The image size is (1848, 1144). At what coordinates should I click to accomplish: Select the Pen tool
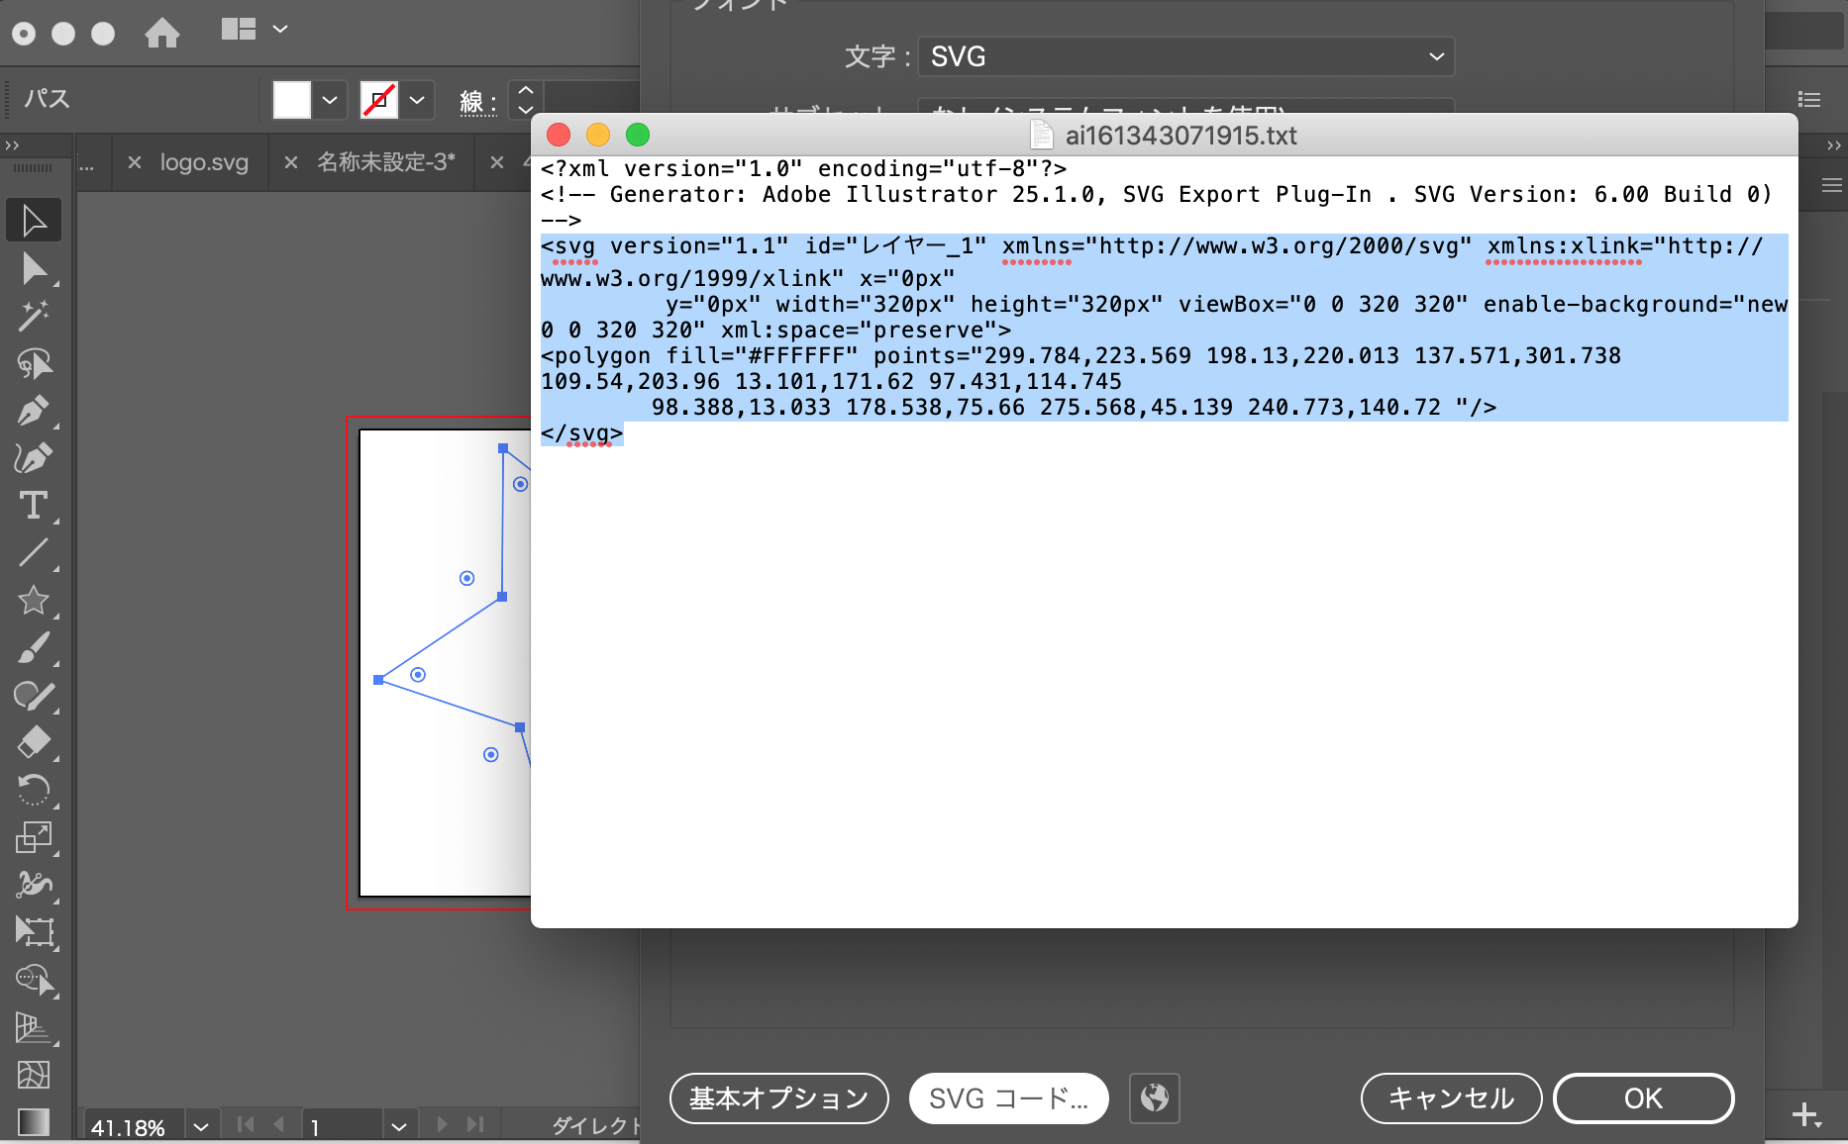(x=34, y=411)
